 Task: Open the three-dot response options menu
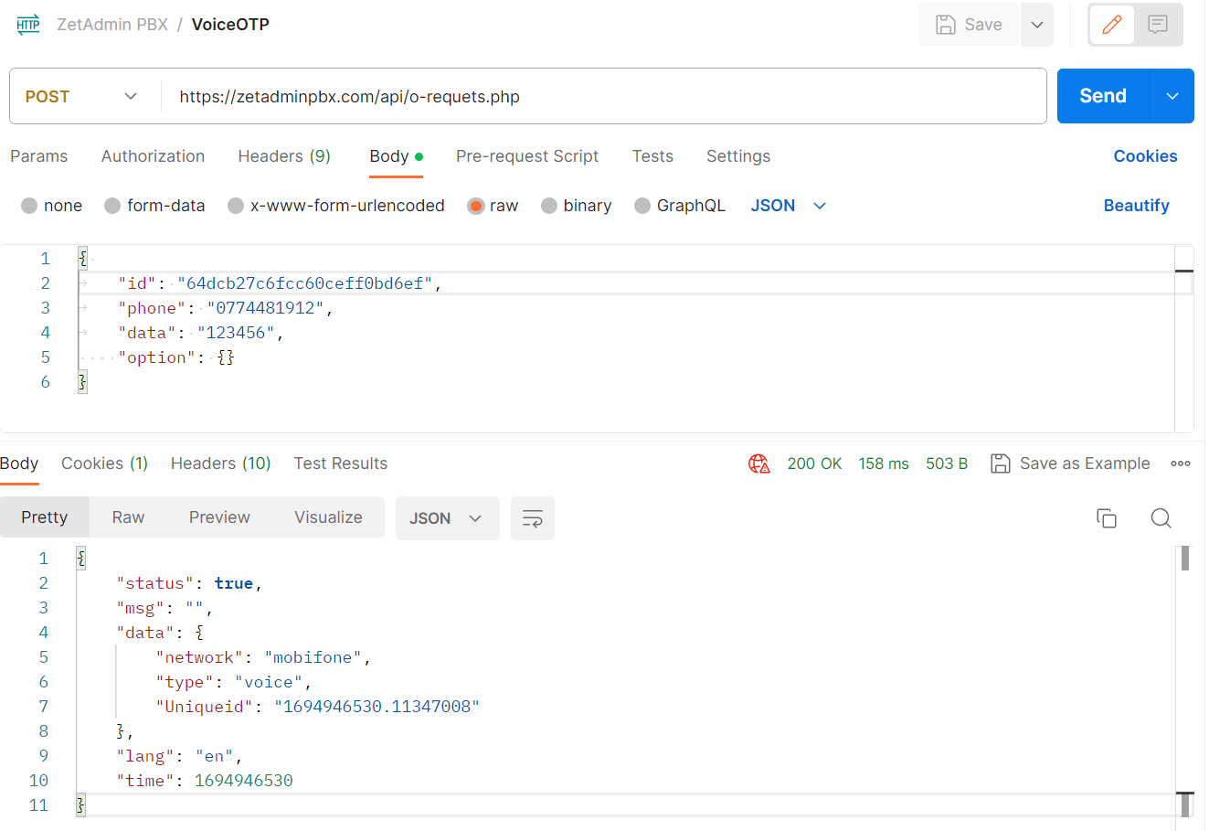tap(1180, 463)
